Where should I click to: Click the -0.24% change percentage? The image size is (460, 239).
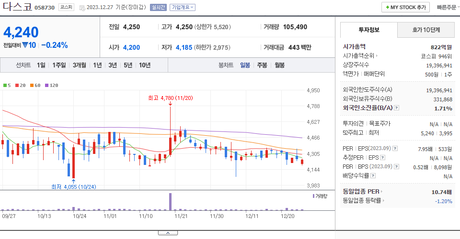click(55, 45)
